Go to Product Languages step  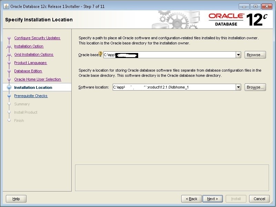(30, 63)
